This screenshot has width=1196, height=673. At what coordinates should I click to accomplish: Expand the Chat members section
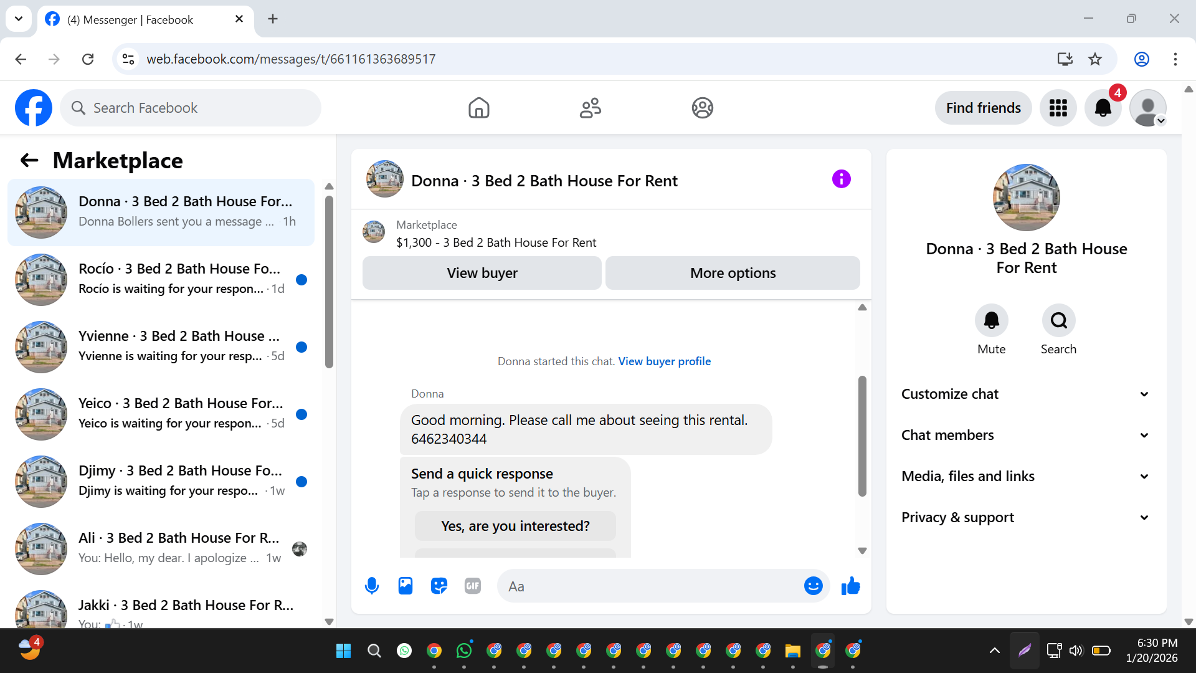pos(1026,436)
